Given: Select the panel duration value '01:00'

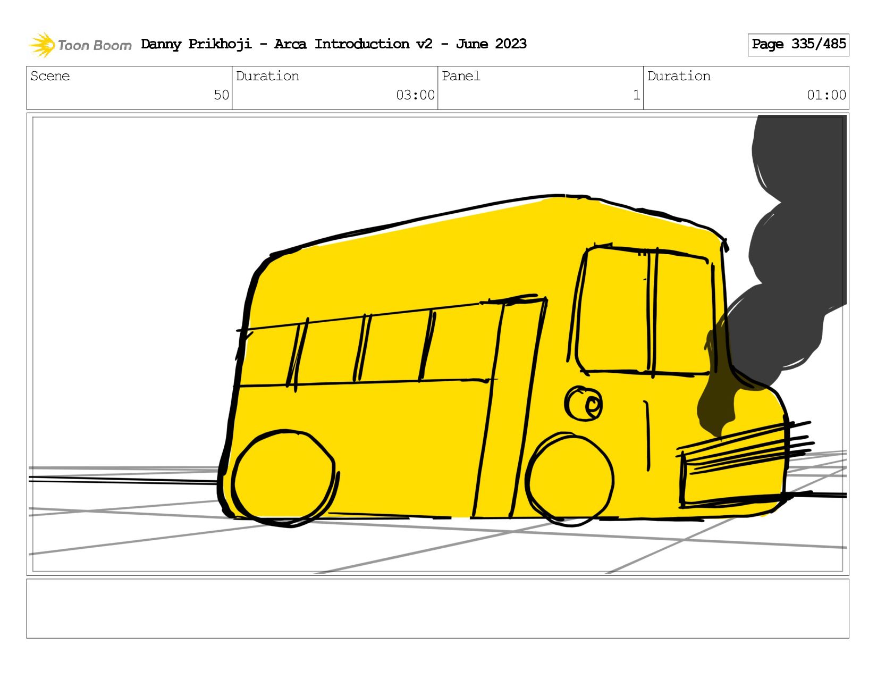Looking at the screenshot, I should point(827,95).
